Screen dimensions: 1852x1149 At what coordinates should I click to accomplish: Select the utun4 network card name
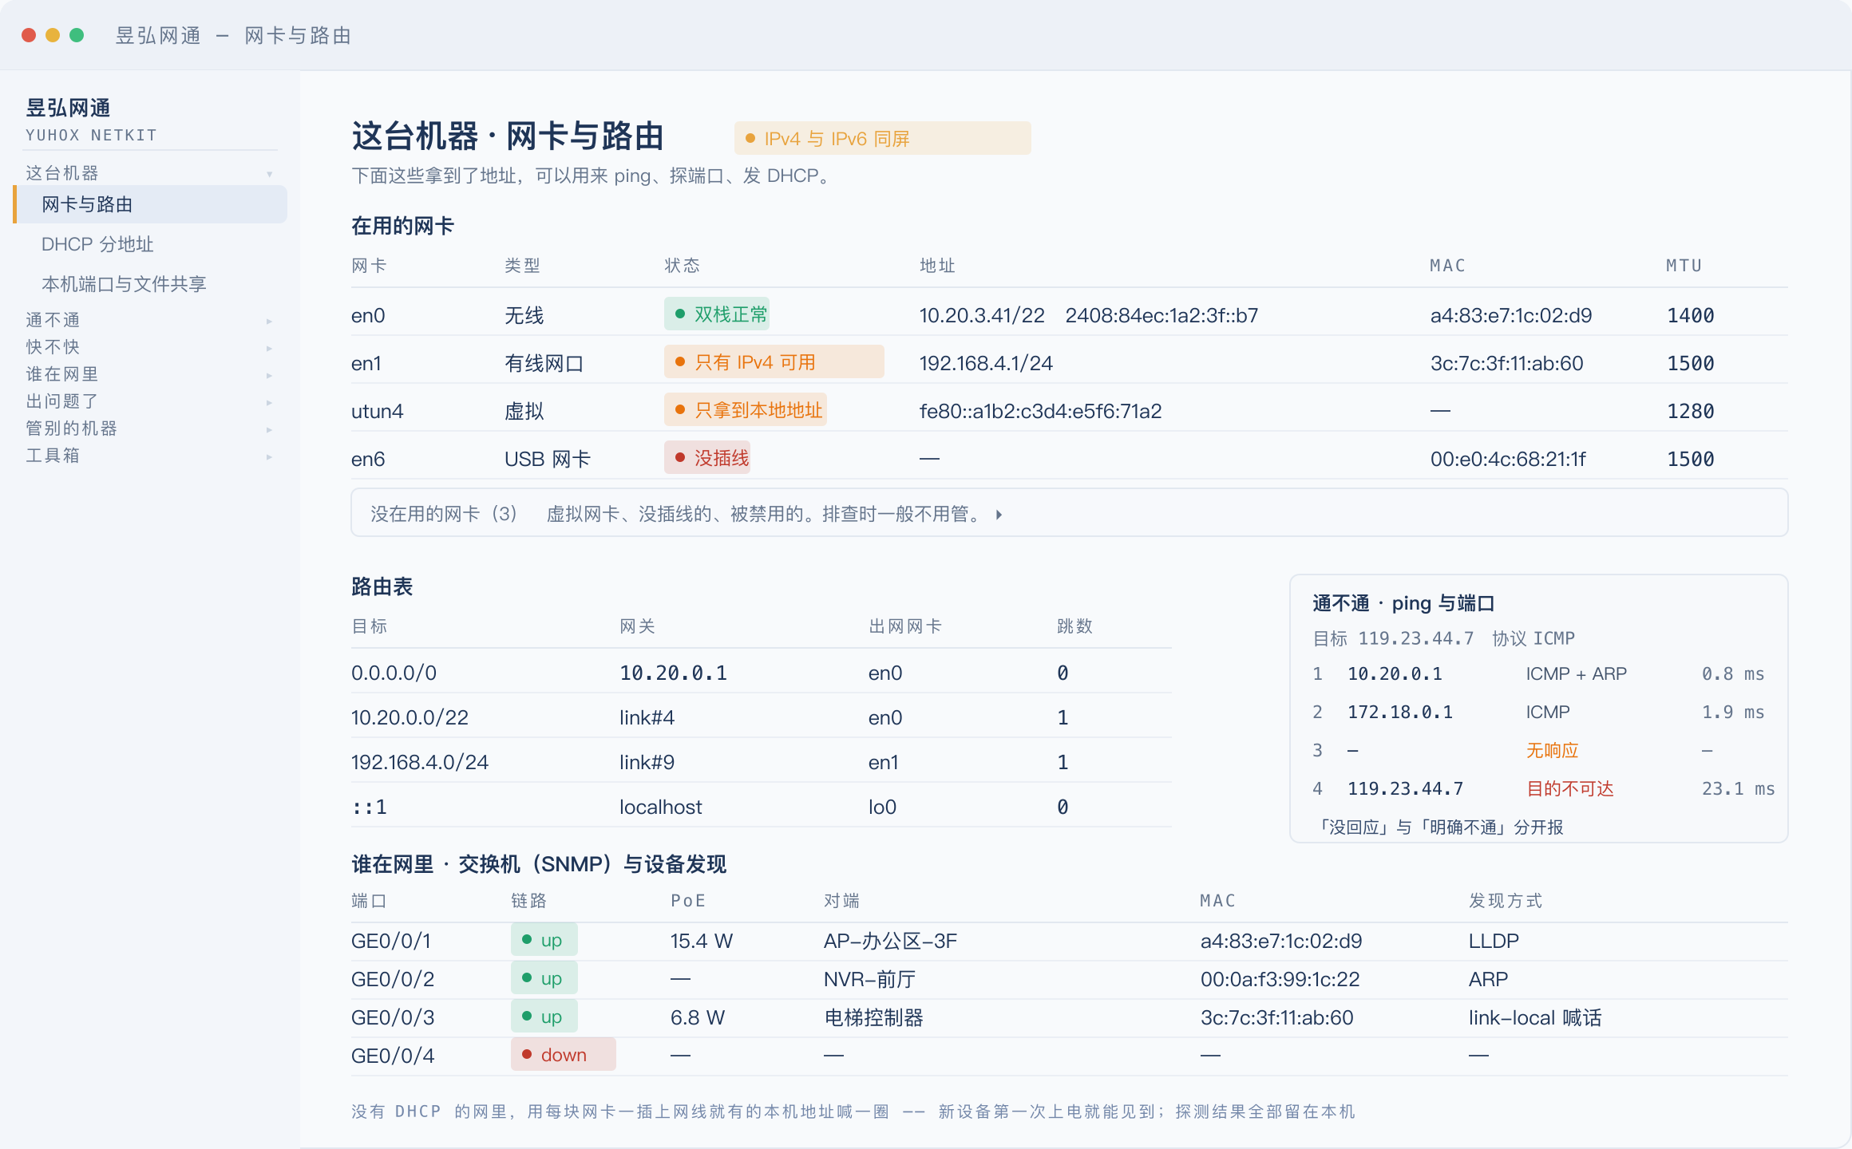(x=377, y=412)
